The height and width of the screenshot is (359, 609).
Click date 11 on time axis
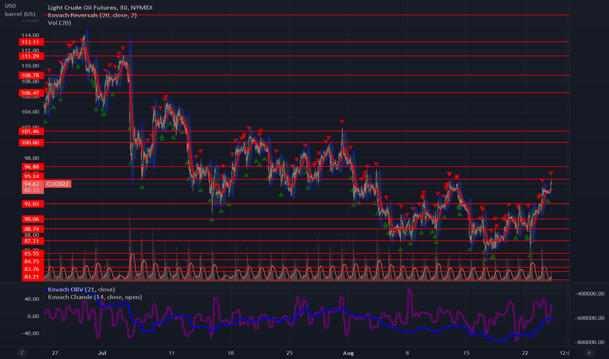point(172,352)
